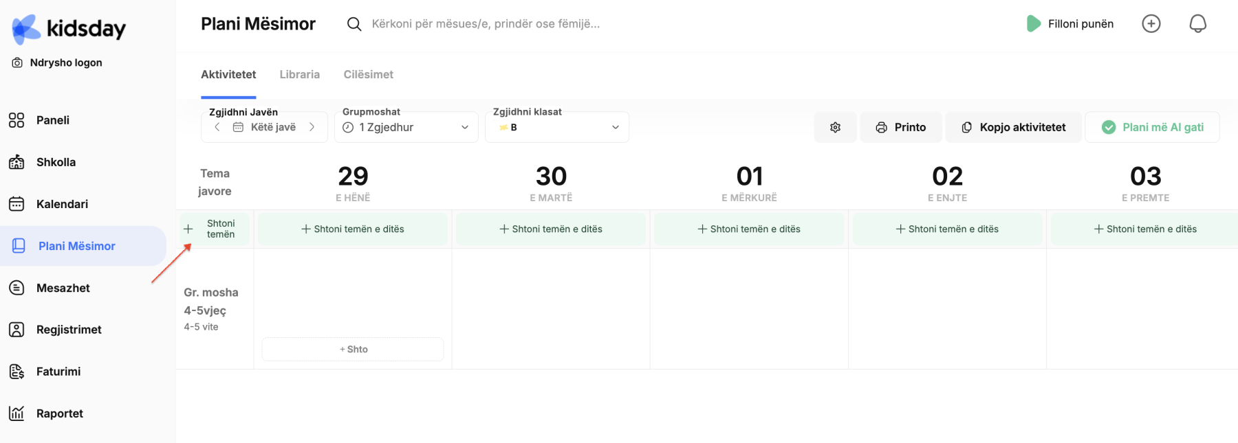Screen dimensions: 1238x443
Task: Click the search magnifier icon
Action: pyautogui.click(x=354, y=24)
